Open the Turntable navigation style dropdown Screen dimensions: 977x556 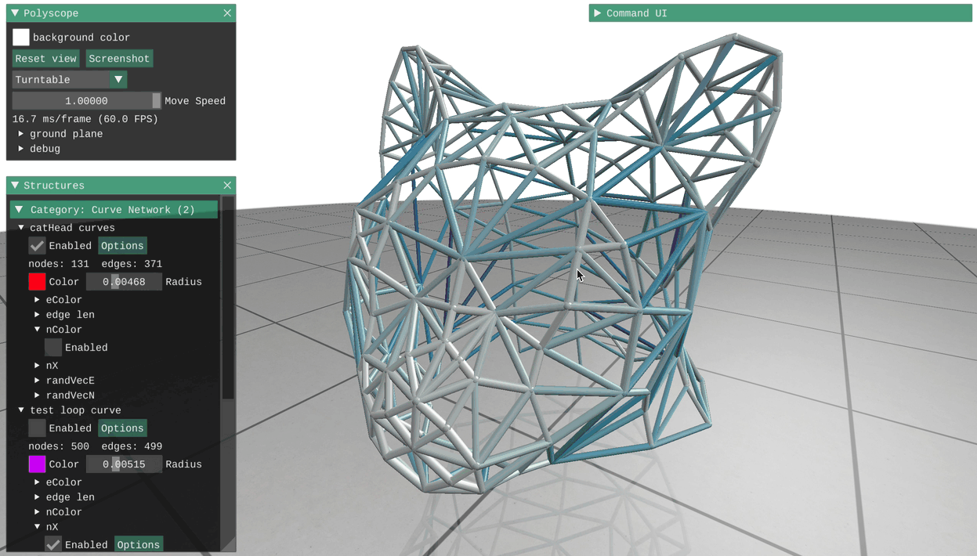coord(69,80)
